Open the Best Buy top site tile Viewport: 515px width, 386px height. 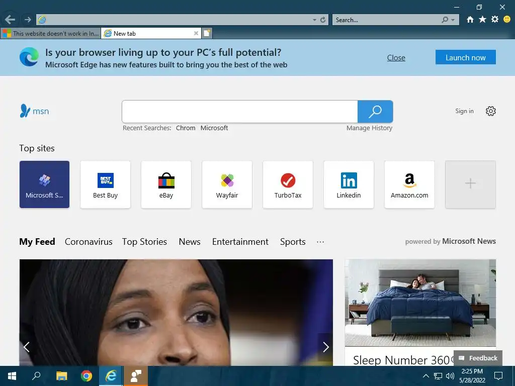106,184
